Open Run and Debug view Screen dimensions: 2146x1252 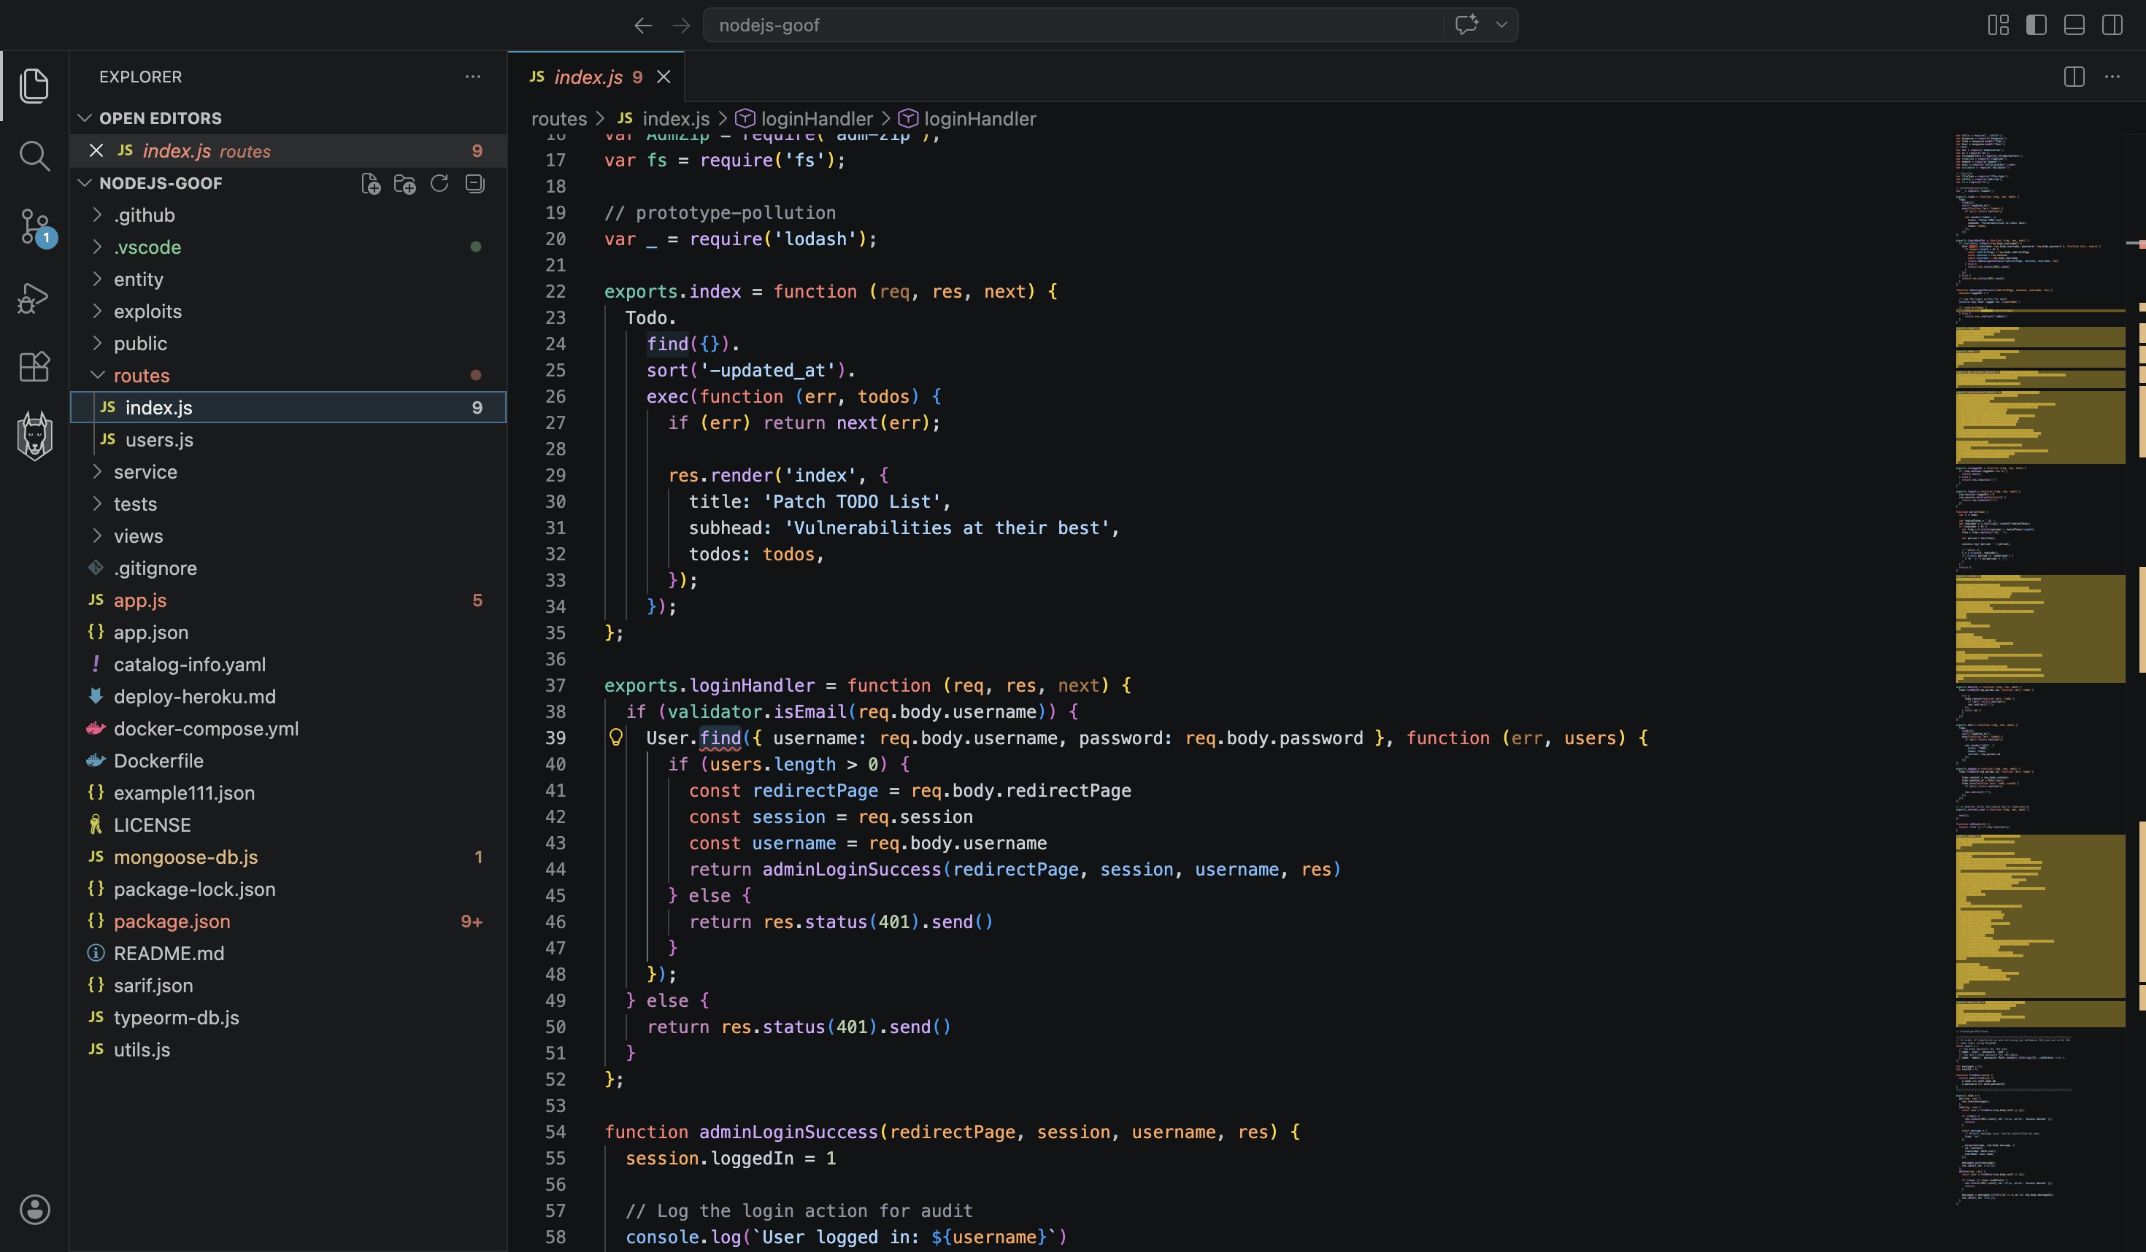(x=34, y=298)
